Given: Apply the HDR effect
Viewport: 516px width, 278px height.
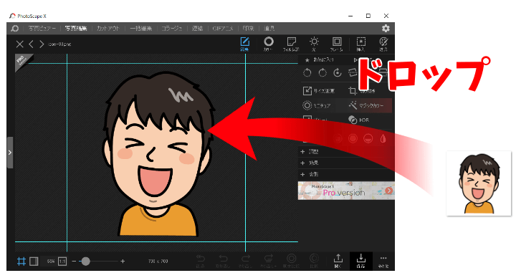Looking at the screenshot, I should coord(359,120).
